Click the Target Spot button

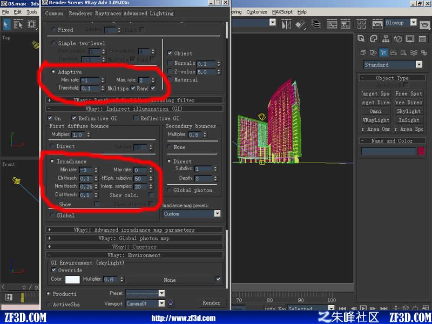click(x=375, y=93)
